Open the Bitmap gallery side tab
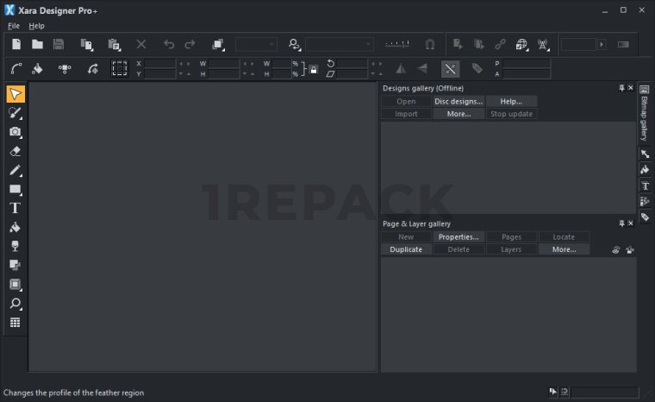This screenshot has width=655, height=402. click(x=644, y=118)
